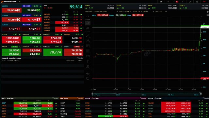Open the USDTRY - Dolar / Türk Lirası selector
This screenshot has width=209, height=118.
(102, 12)
